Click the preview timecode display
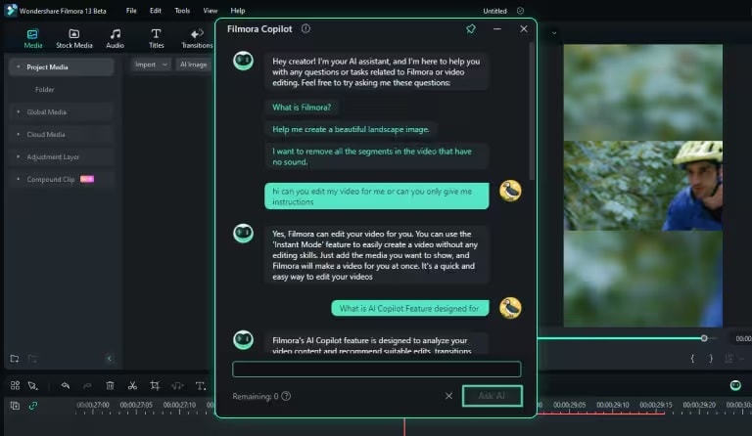752x436 pixels. tap(743, 338)
